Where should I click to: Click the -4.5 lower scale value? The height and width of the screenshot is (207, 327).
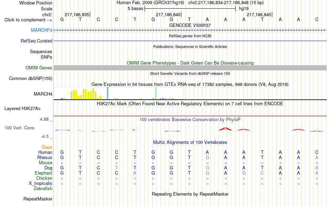(45, 137)
